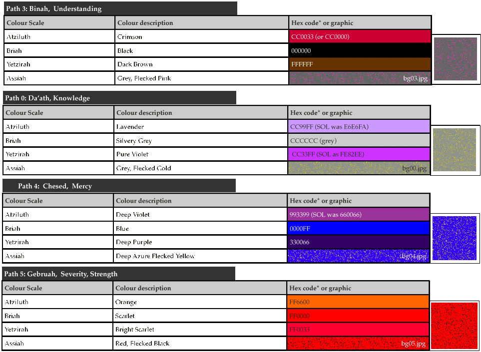481x352 pixels.
Task: Open grey flecked gold thumbnail beside Da'ath table
Action: click(455, 150)
